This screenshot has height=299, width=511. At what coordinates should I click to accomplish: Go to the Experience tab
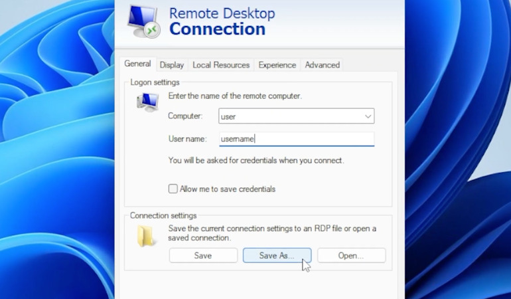click(277, 65)
